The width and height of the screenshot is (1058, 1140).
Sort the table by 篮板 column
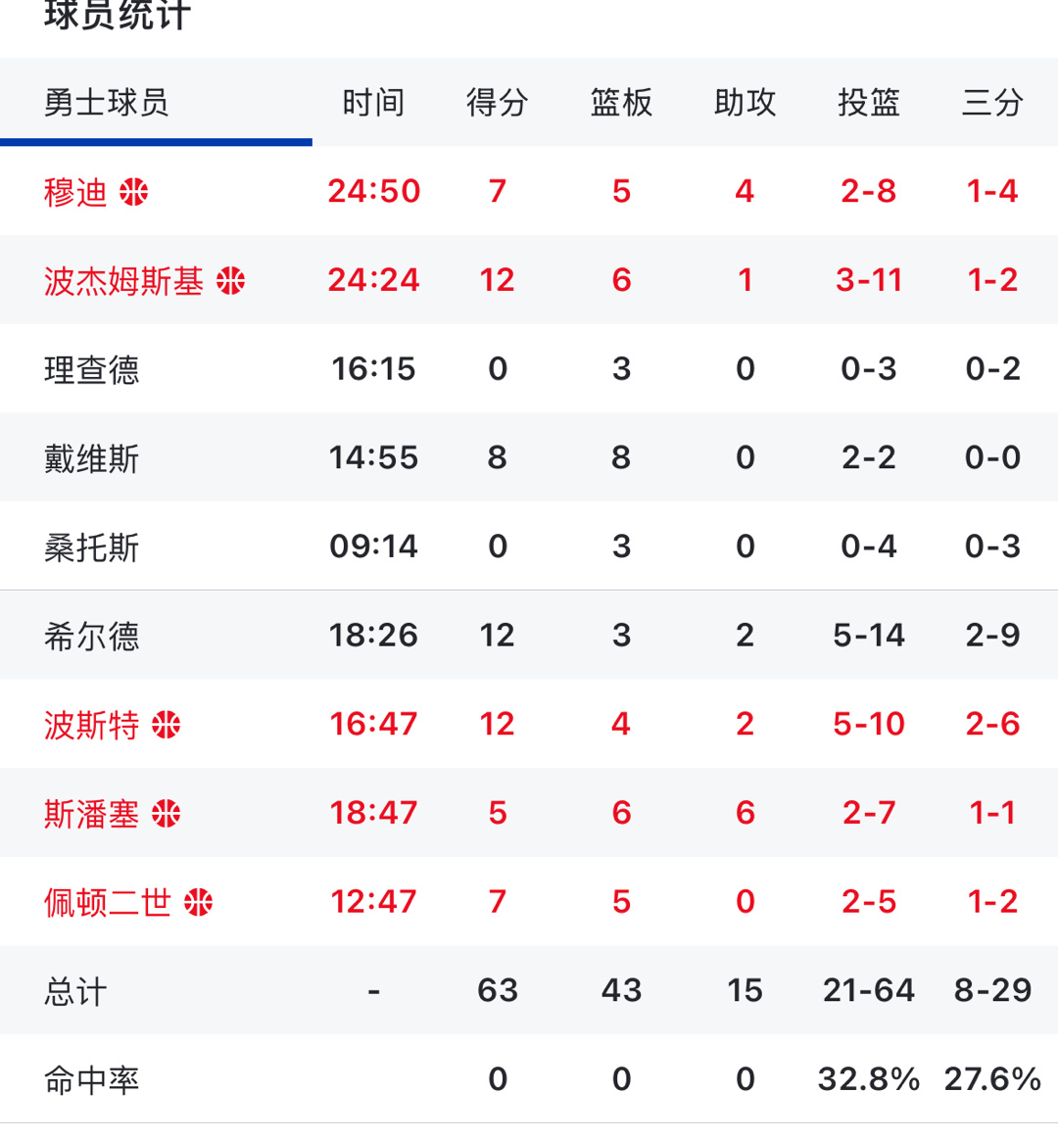(620, 102)
